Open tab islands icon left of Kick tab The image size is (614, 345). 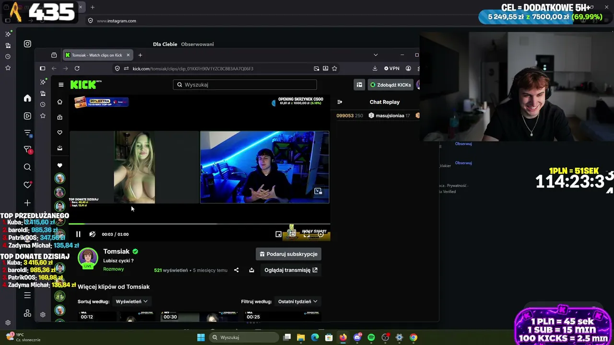(x=54, y=55)
